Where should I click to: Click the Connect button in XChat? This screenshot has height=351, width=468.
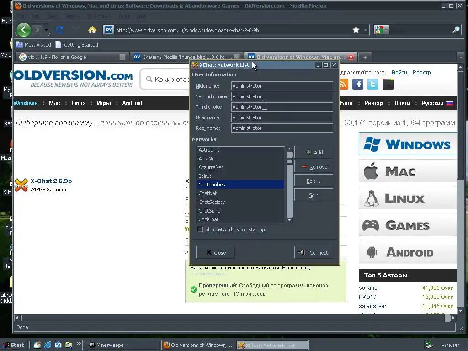pyautogui.click(x=314, y=252)
